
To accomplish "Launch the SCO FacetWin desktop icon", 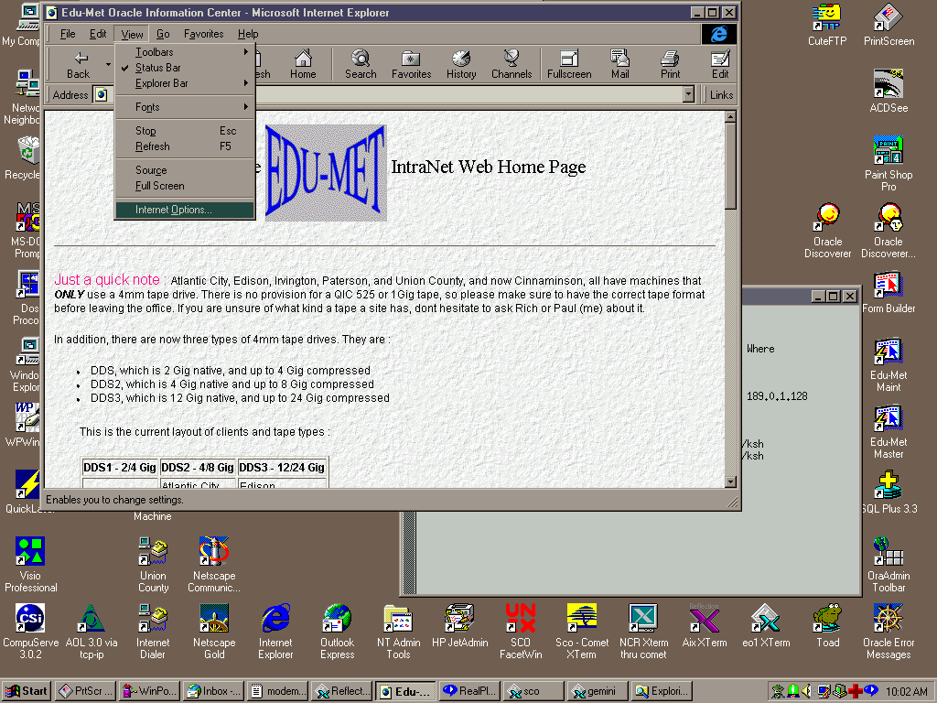I will [x=521, y=632].
